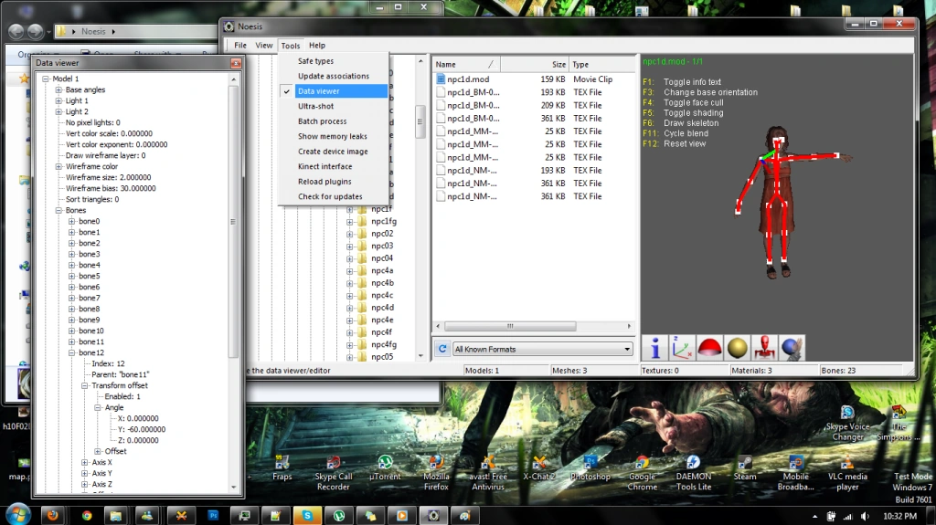Screen dimensions: 936x525
Task: Sort files by the Size column header
Action: click(534, 65)
